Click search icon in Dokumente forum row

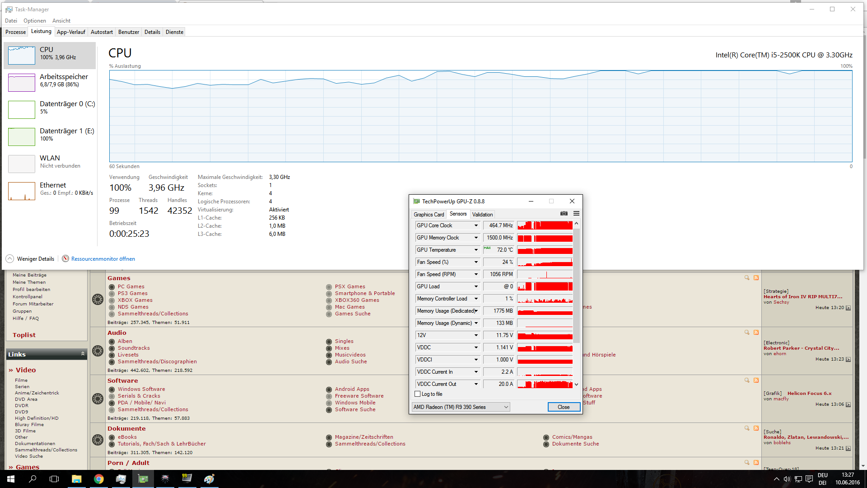[x=747, y=428]
